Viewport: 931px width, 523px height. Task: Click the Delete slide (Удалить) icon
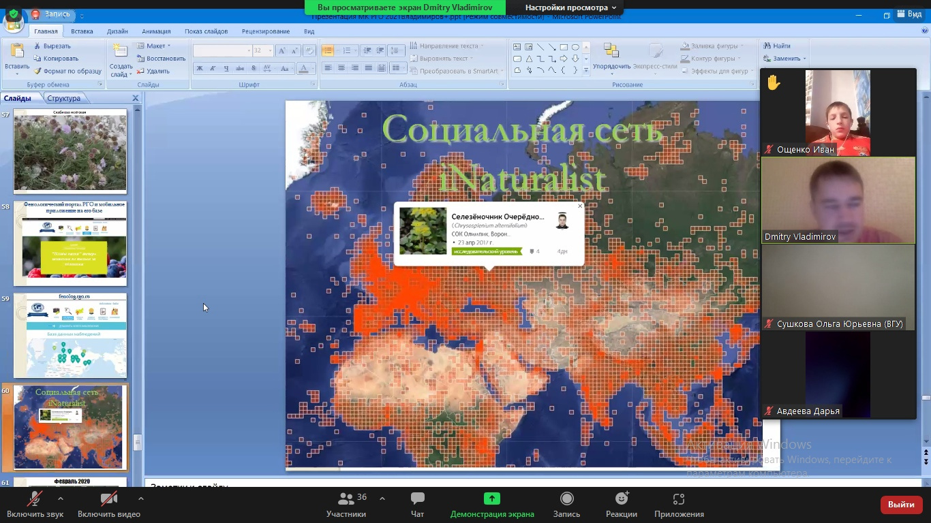point(140,71)
